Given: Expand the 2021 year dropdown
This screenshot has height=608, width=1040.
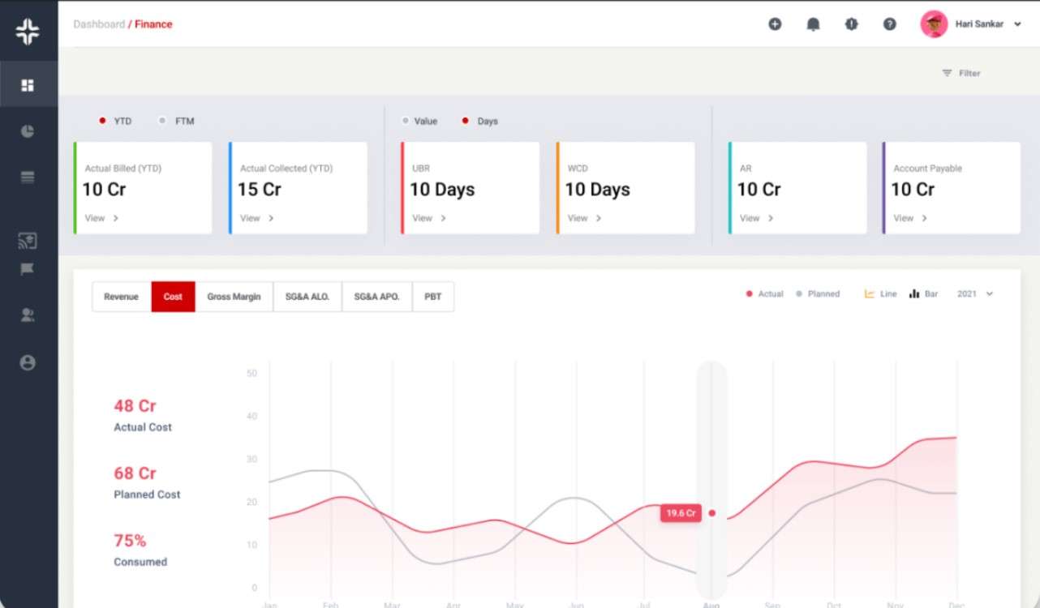Looking at the screenshot, I should pos(974,294).
